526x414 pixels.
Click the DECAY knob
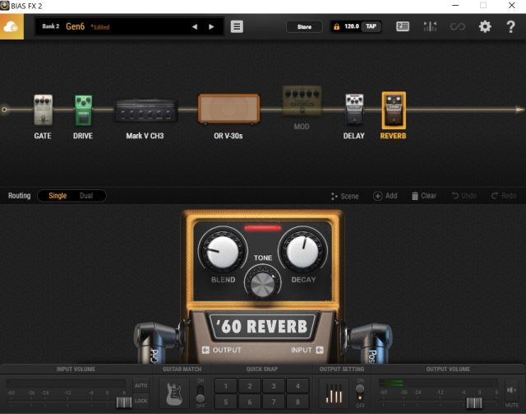[302, 251]
